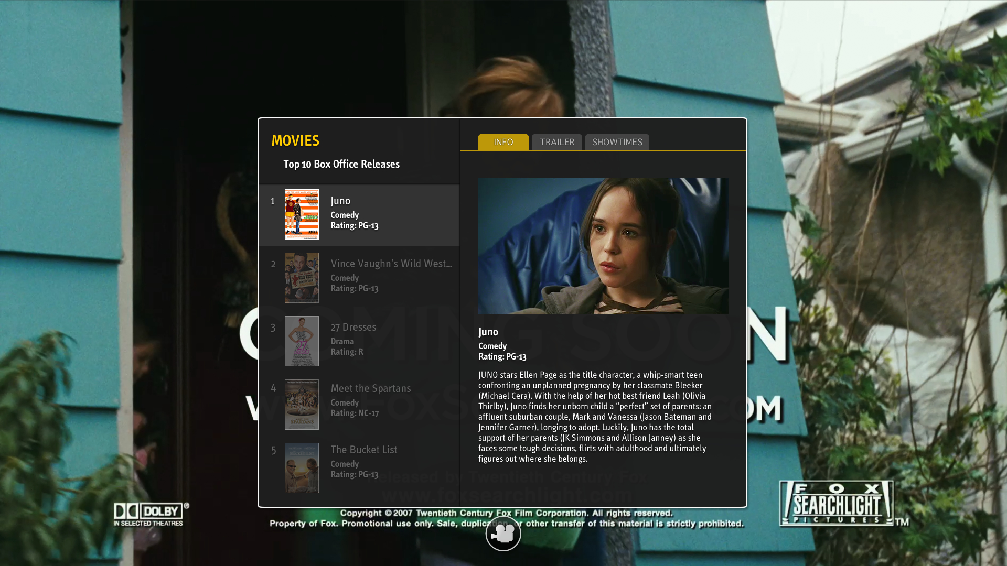Click the Juno synopsis paragraph
The width and height of the screenshot is (1007, 566).
(595, 417)
